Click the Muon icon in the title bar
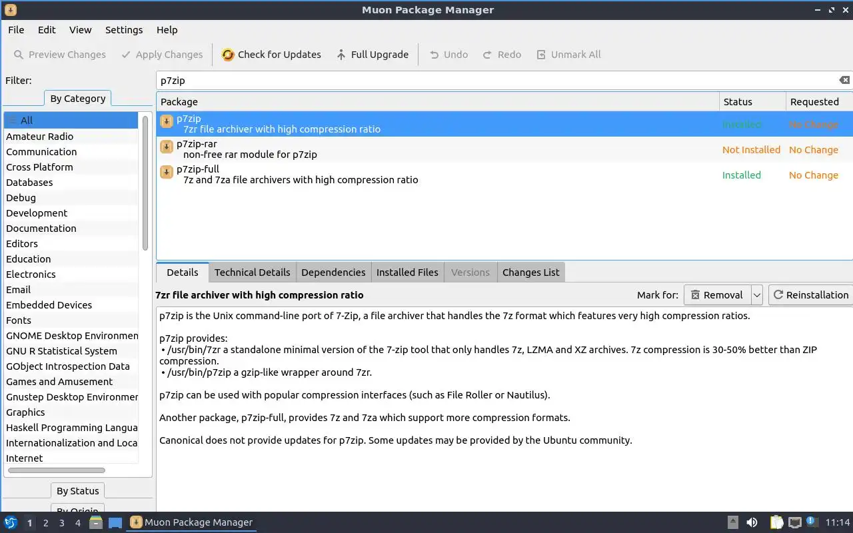 pos(10,10)
